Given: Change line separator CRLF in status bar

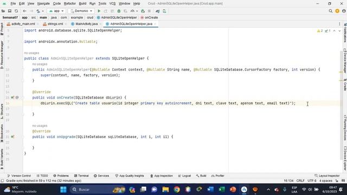Looking at the screenshot, I should coord(300,181).
